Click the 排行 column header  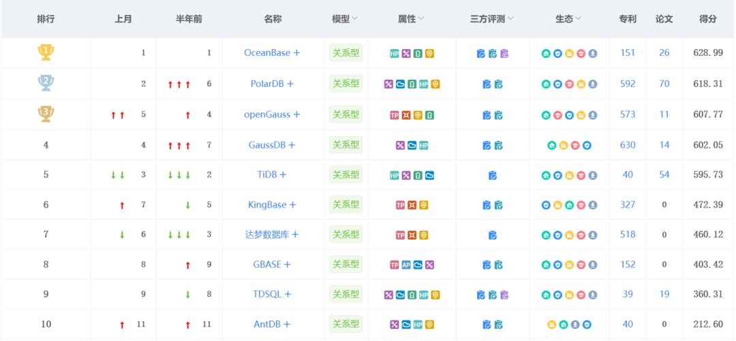pos(46,19)
